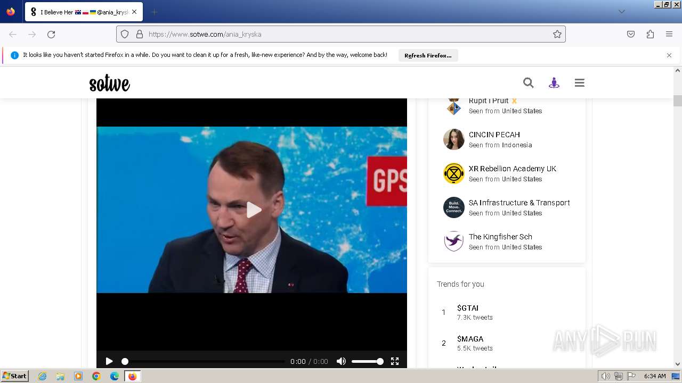Click the Refresh Firefox button
This screenshot has width=682, height=383.
tap(428, 55)
